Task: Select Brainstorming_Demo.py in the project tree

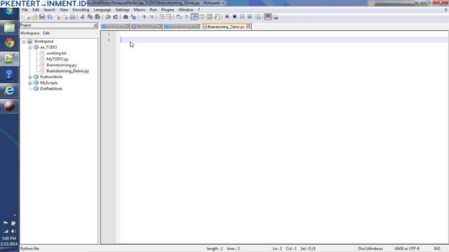Action: point(68,71)
